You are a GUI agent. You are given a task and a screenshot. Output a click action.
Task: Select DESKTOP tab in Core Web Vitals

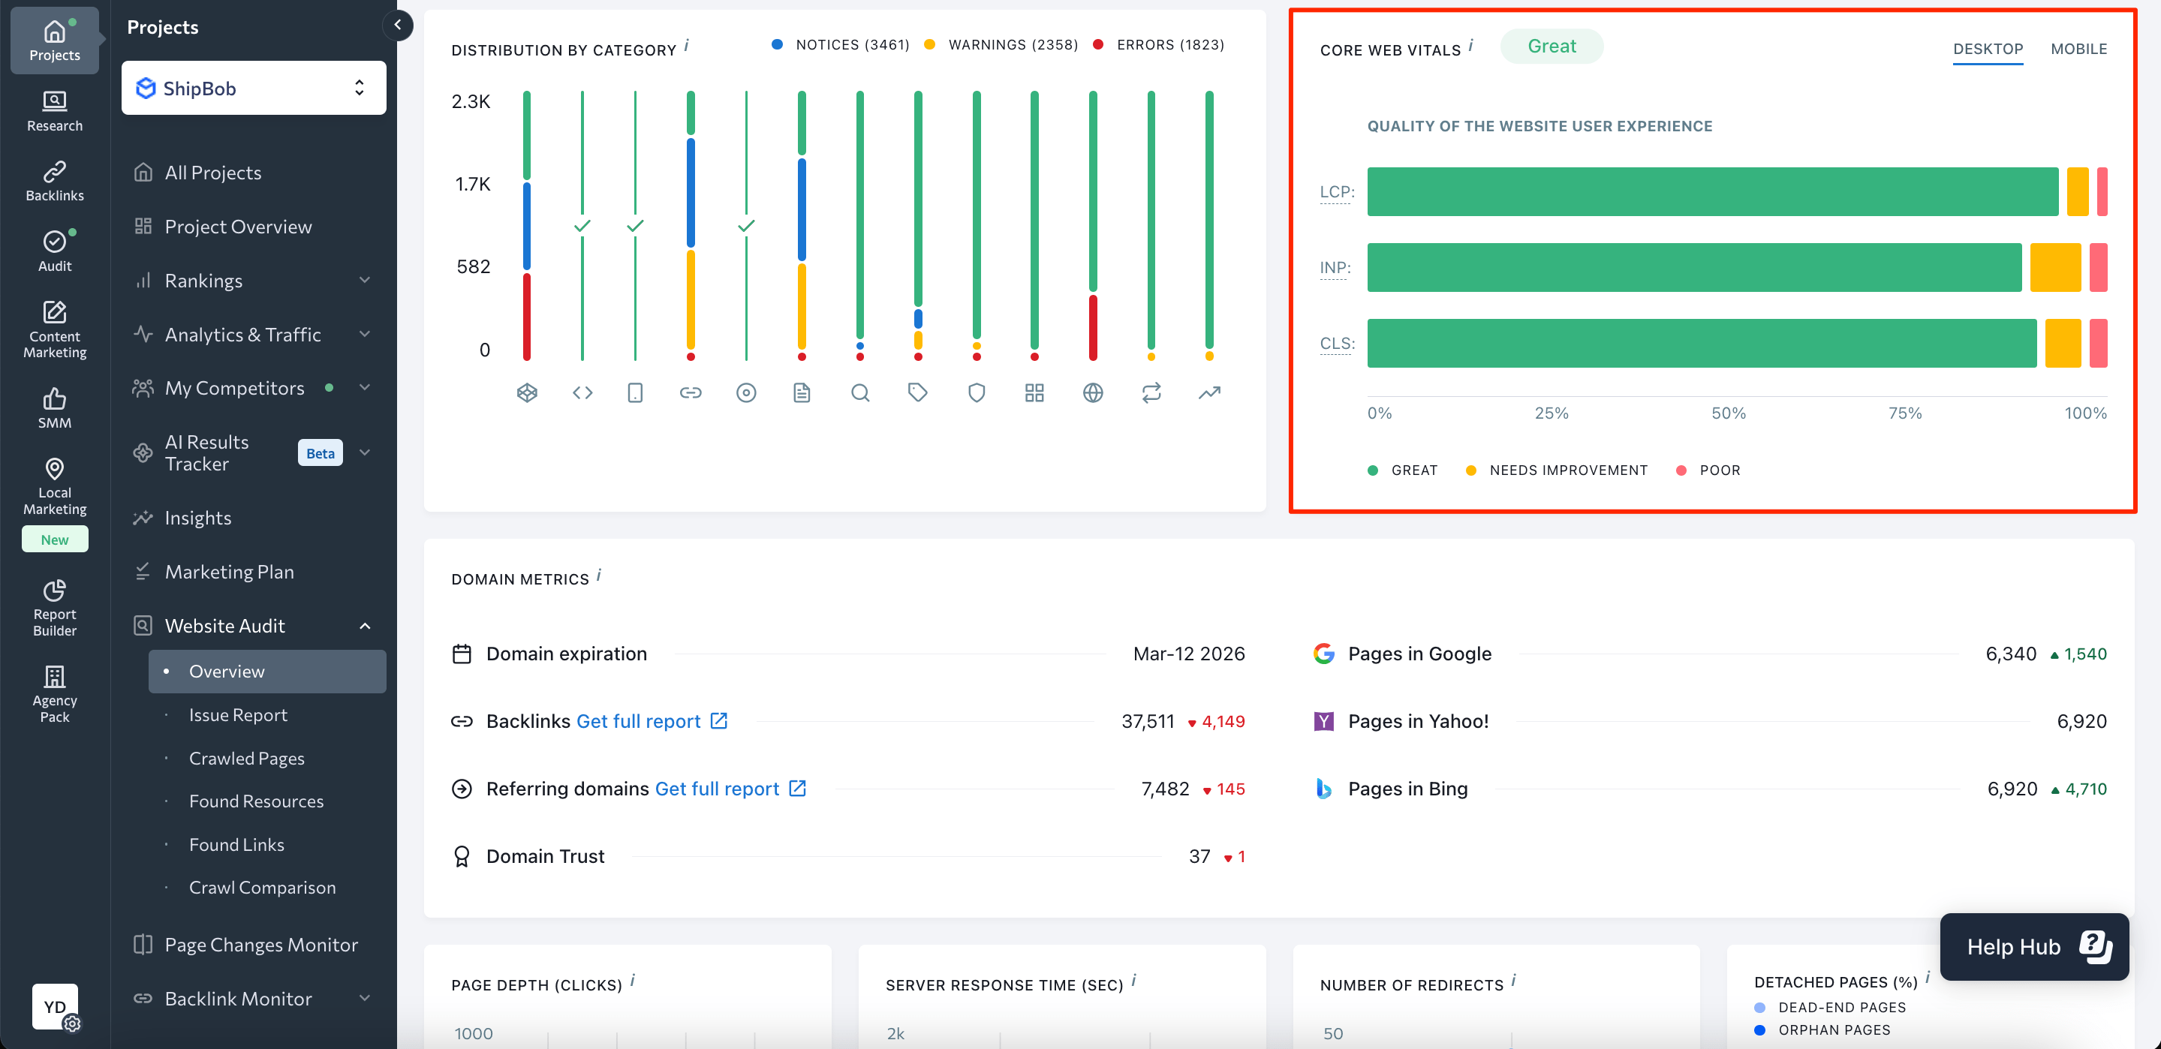point(1988,47)
